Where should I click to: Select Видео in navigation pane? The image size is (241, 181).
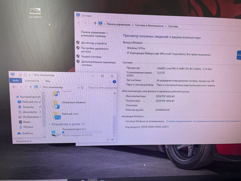pyautogui.click(x=25, y=122)
